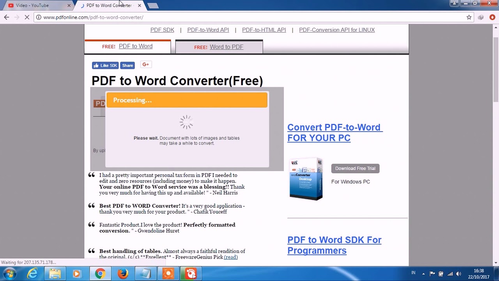This screenshot has width=499, height=281.
Task: Open the Chrome menu at toolbar's right end
Action: point(492,17)
